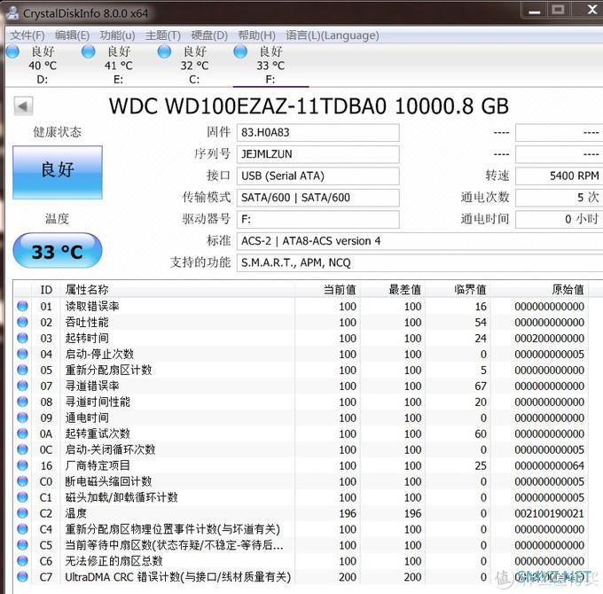Select the attribute name 起转时间
The height and width of the screenshot is (594, 603).
click(87, 338)
